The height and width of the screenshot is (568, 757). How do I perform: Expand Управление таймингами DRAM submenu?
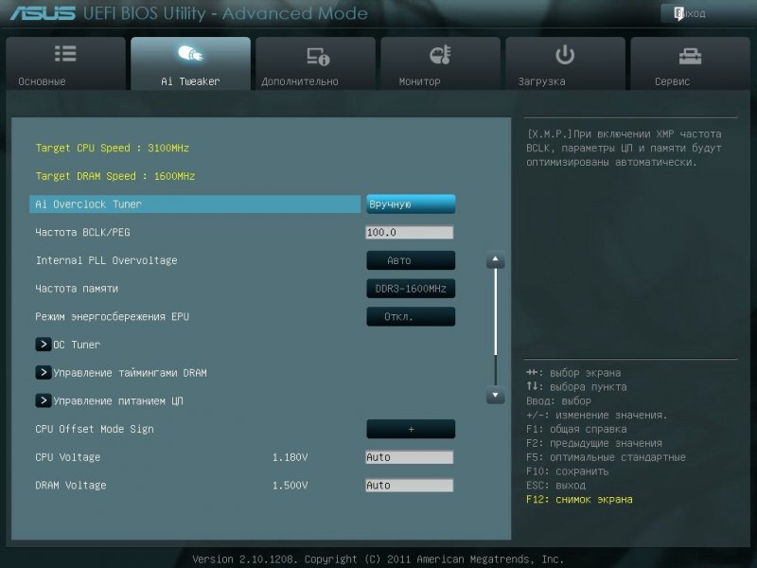44,373
